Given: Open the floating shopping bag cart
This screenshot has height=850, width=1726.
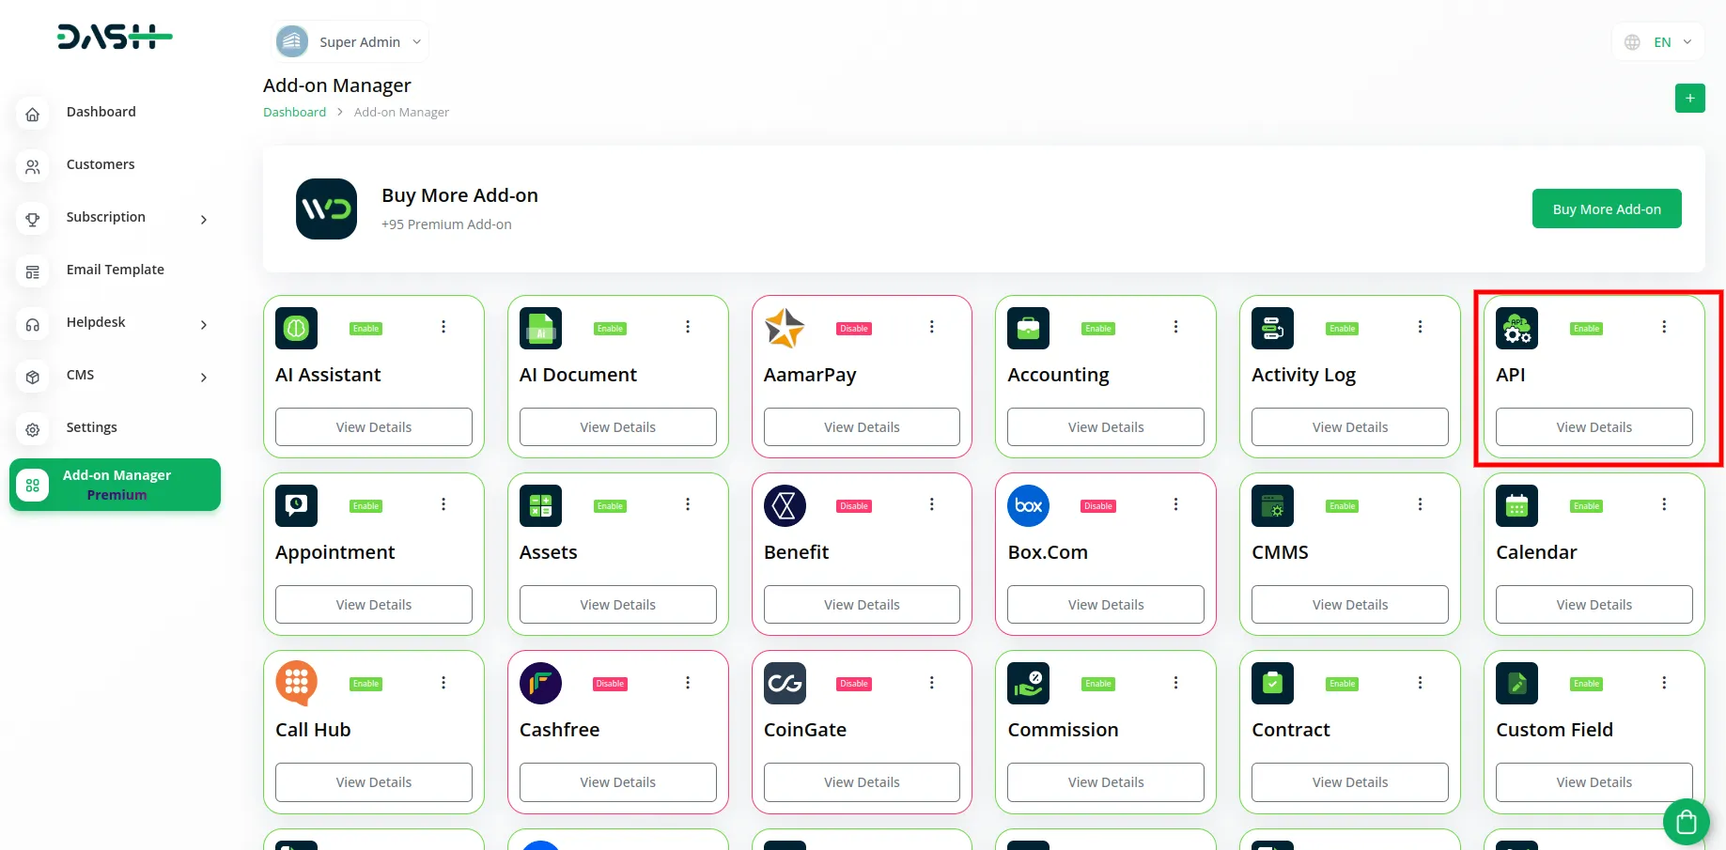Looking at the screenshot, I should click(x=1686, y=822).
